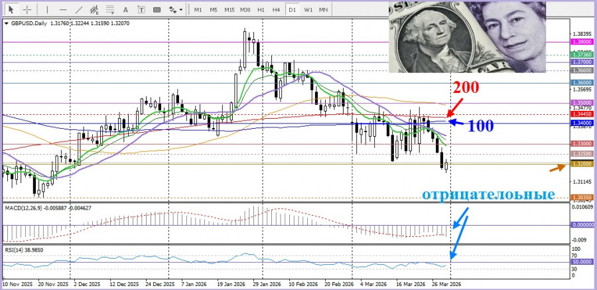Click the 1.37000 price level label
Viewport: 597px width, 290px height.
pos(582,62)
